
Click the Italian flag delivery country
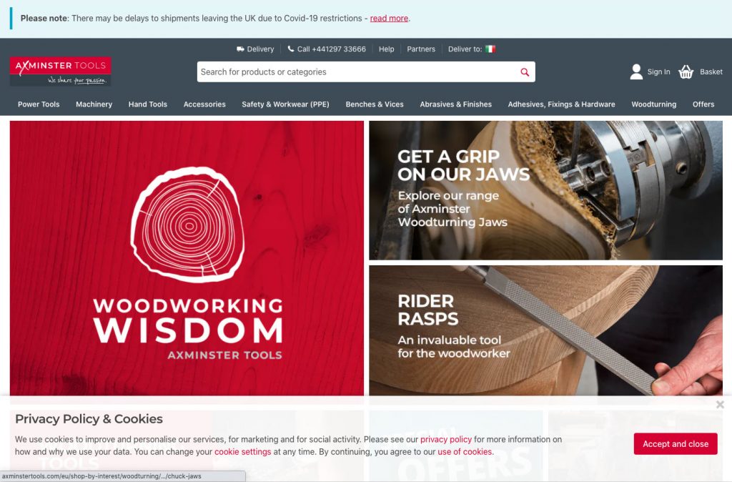(x=490, y=49)
